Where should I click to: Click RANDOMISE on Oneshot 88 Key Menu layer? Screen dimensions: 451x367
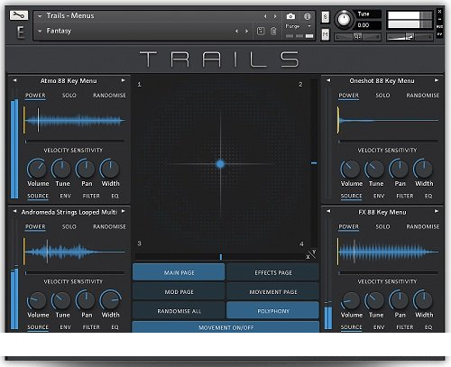423,96
